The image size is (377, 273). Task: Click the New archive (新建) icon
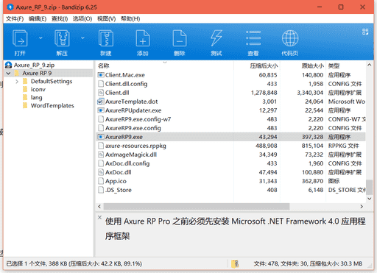[106, 38]
